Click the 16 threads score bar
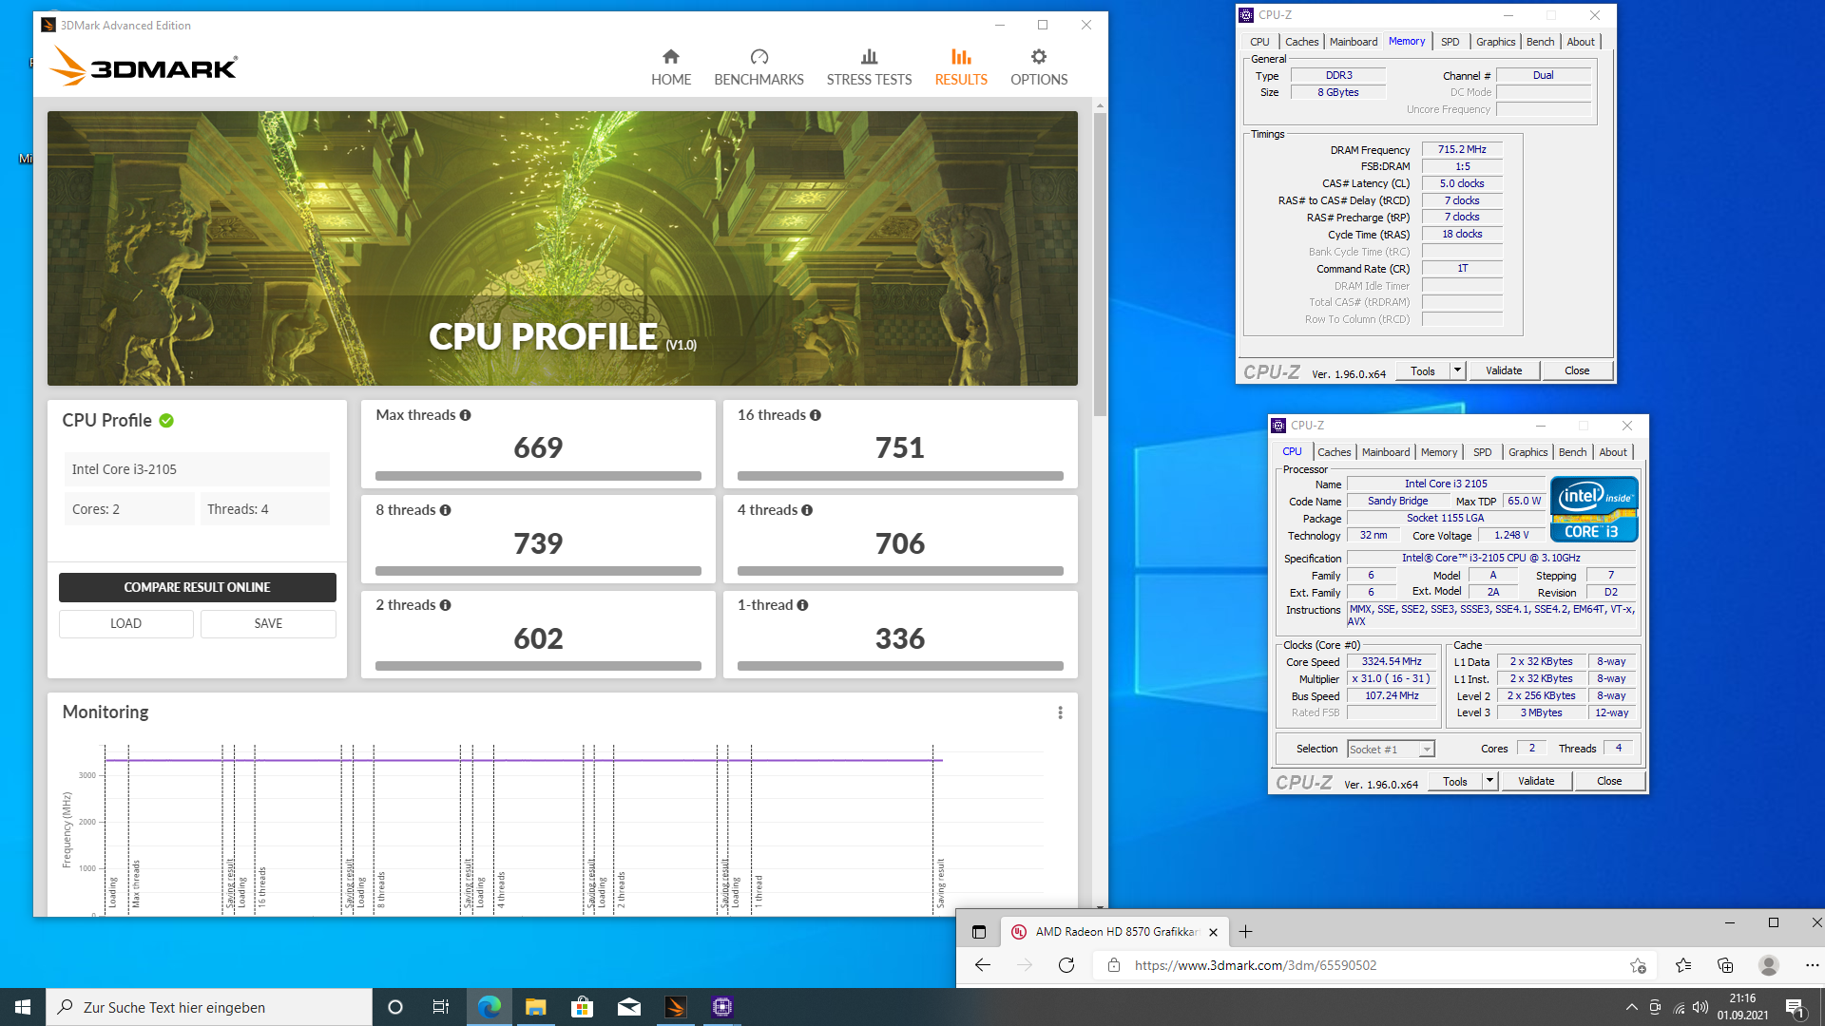The width and height of the screenshot is (1825, 1026). pyautogui.click(x=900, y=476)
